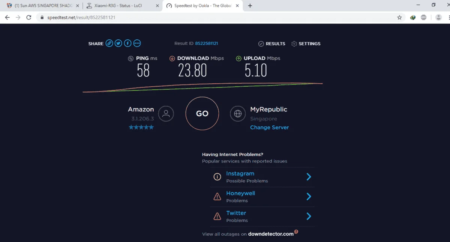Visit downdetector.com link
Image resolution: width=450 pixels, height=242 pixels.
(x=271, y=234)
